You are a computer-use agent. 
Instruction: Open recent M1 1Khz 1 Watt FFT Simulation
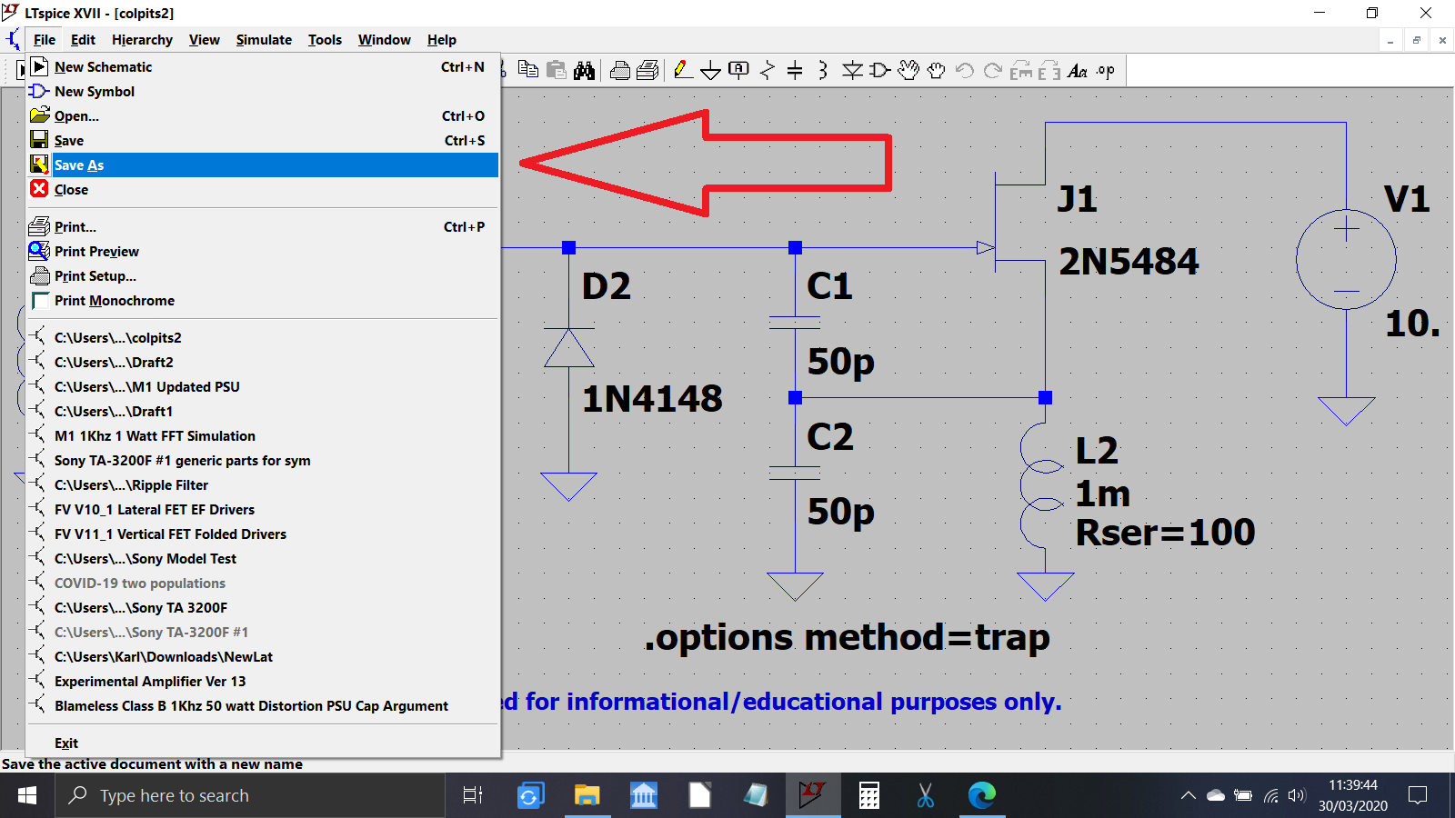click(264, 436)
